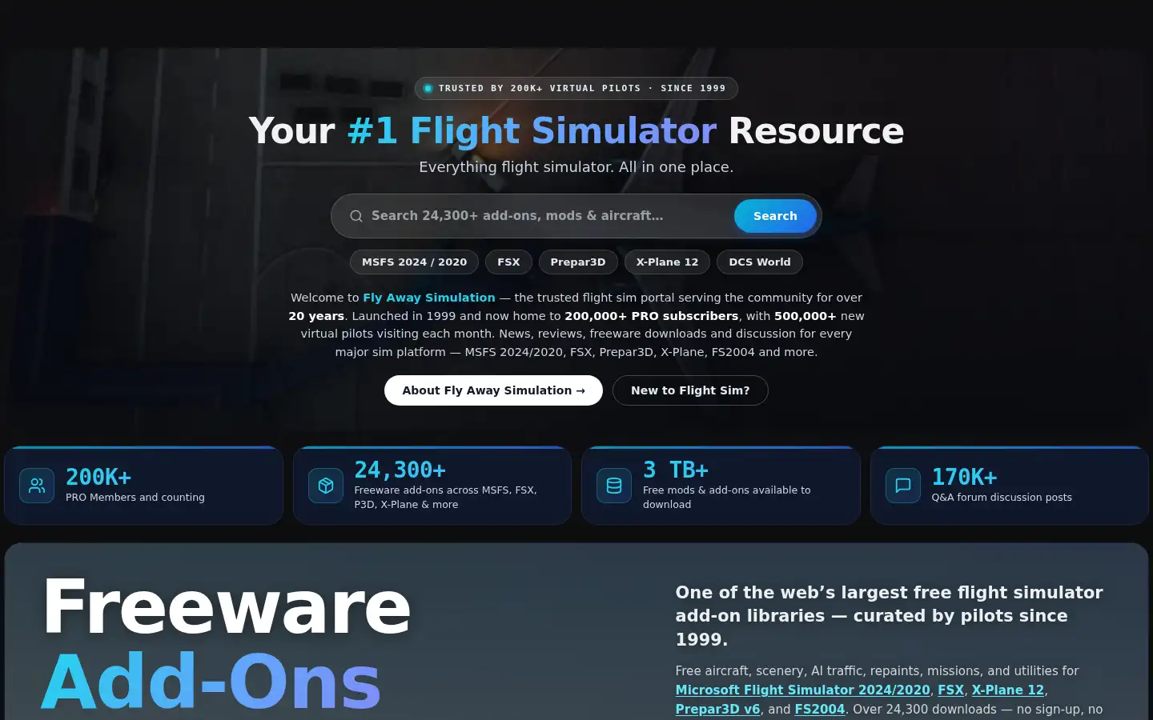Viewport: 1153px width, 720px height.
Task: Select the MSFS 2024 / 2020 chip
Action: tap(414, 262)
